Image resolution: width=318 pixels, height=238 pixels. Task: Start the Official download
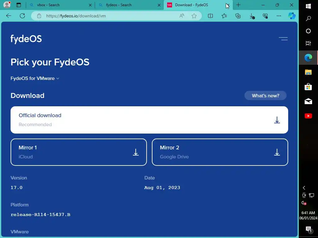(x=149, y=120)
